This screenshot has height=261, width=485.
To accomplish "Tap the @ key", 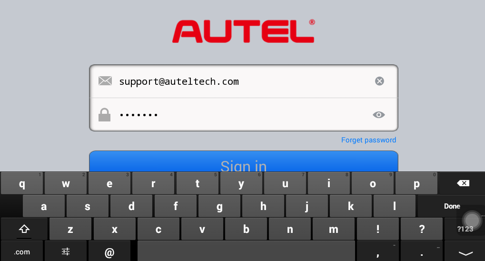I will [109, 252].
